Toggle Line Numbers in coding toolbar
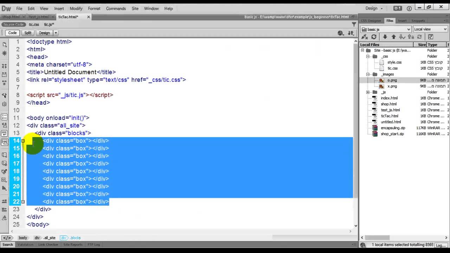450x253 pixels. pyautogui.click(x=5, y=117)
